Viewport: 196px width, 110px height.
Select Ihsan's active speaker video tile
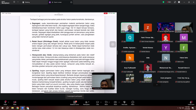[x=130, y=28]
